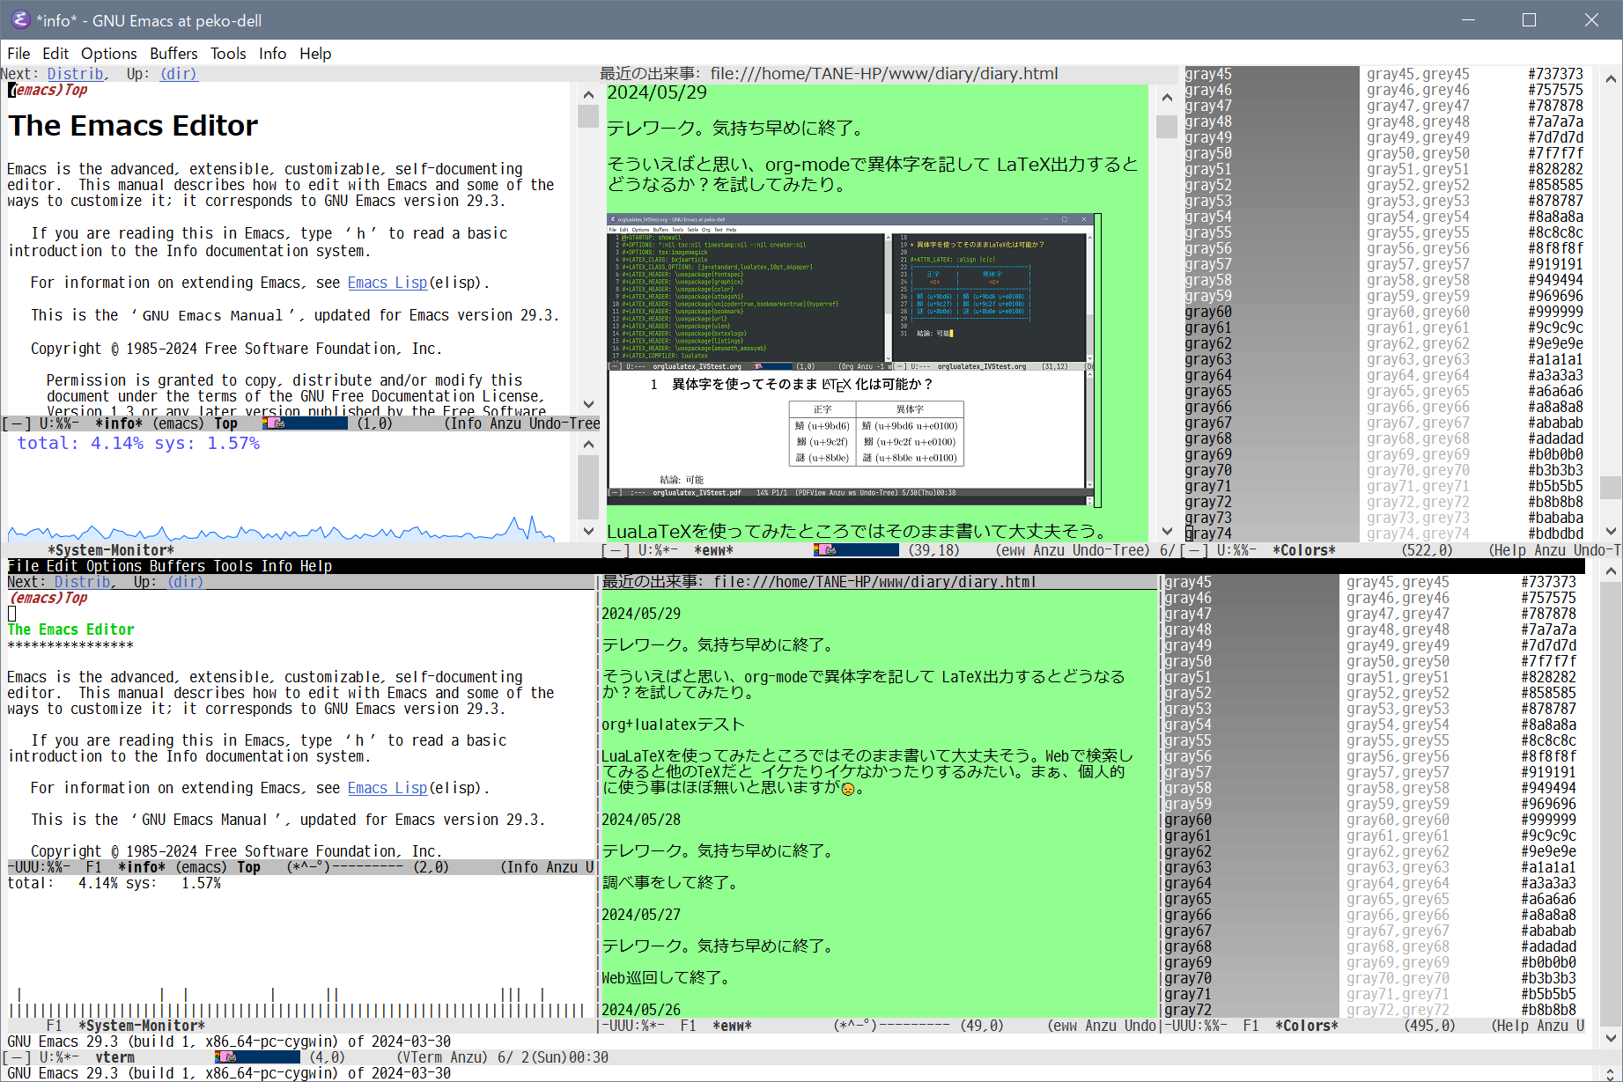The image size is (1623, 1082).
Task: Open the Emacs Lisp link in the top *info* window
Action: point(387,283)
